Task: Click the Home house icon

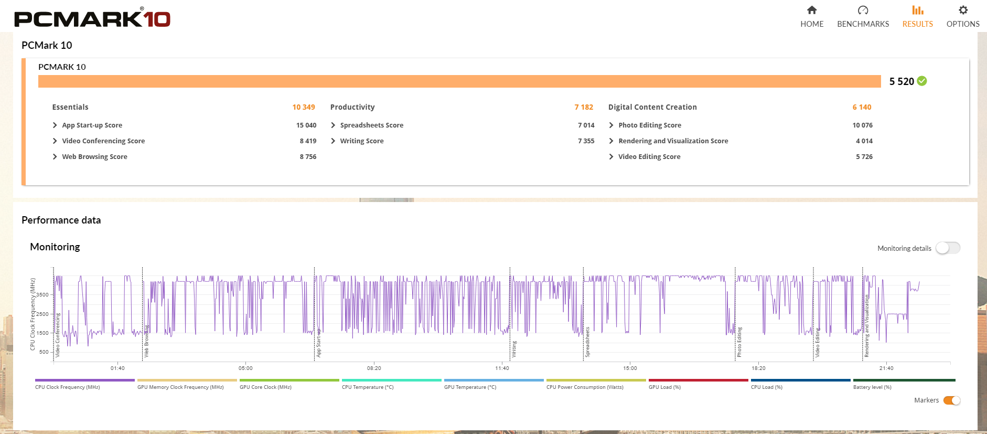Action: (812, 10)
